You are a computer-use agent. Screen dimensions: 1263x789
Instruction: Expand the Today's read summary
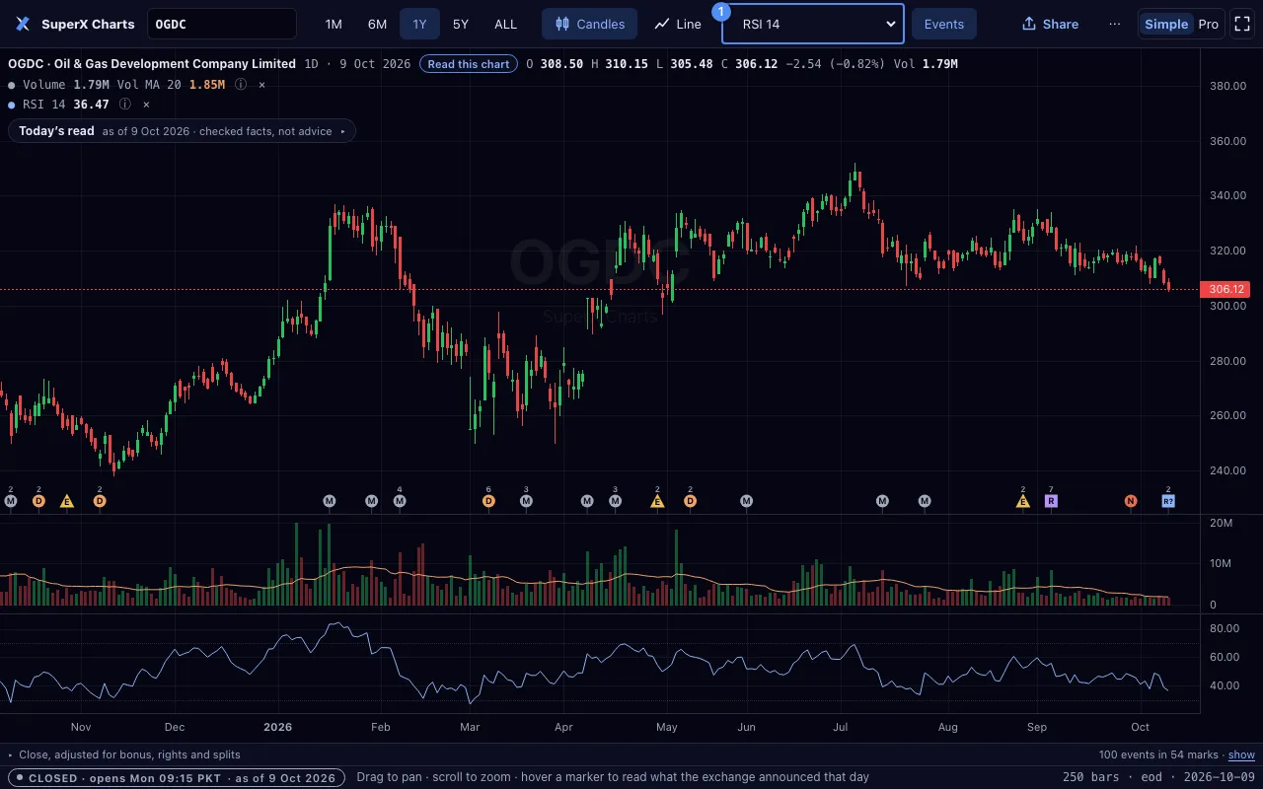point(182,131)
